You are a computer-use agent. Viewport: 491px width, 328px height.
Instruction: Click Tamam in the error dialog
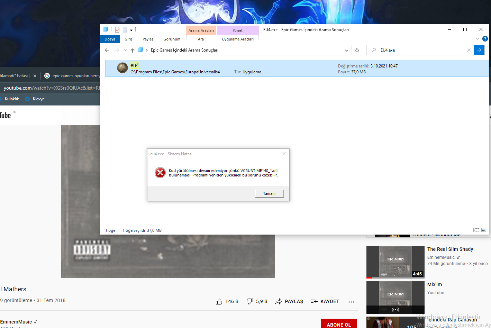270,193
